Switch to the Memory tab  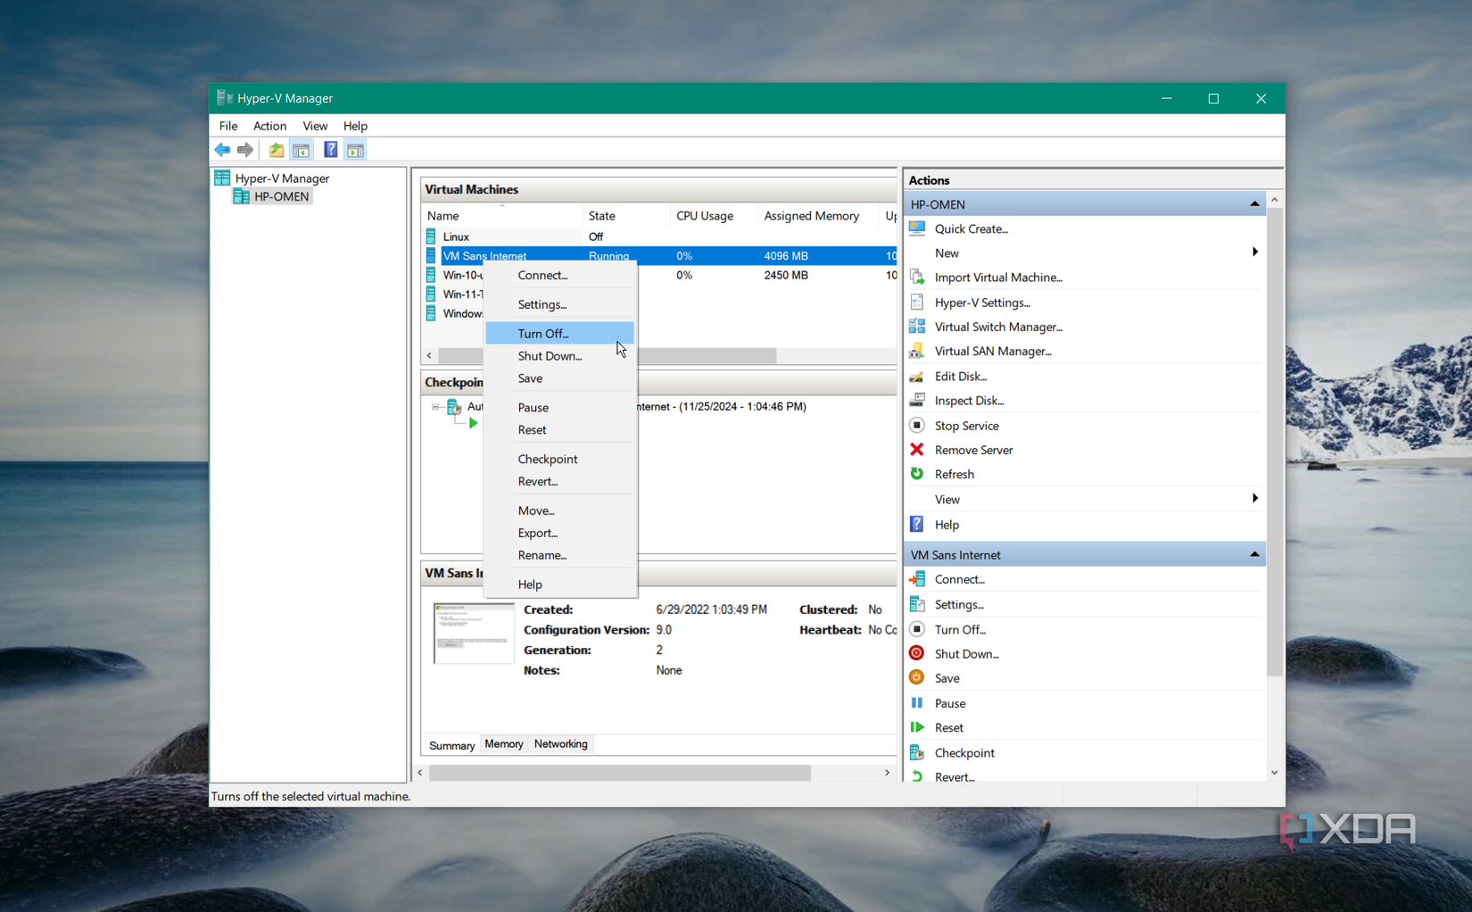(503, 744)
